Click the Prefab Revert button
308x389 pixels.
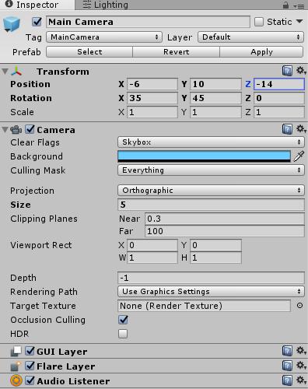click(177, 52)
